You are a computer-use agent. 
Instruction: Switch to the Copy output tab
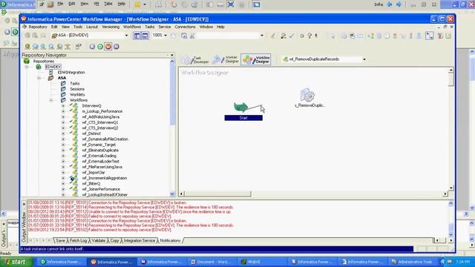[114, 240]
